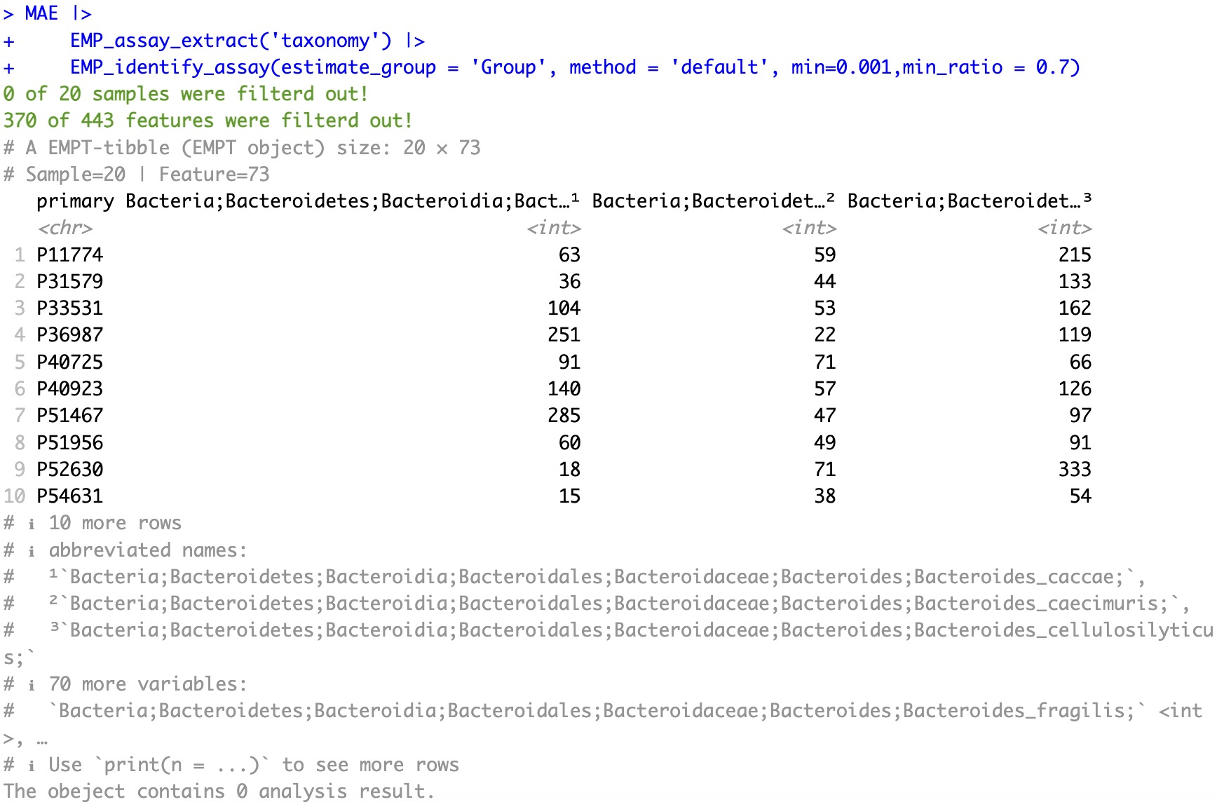
Task: Click the '70 more variables' note
Action: point(147,684)
